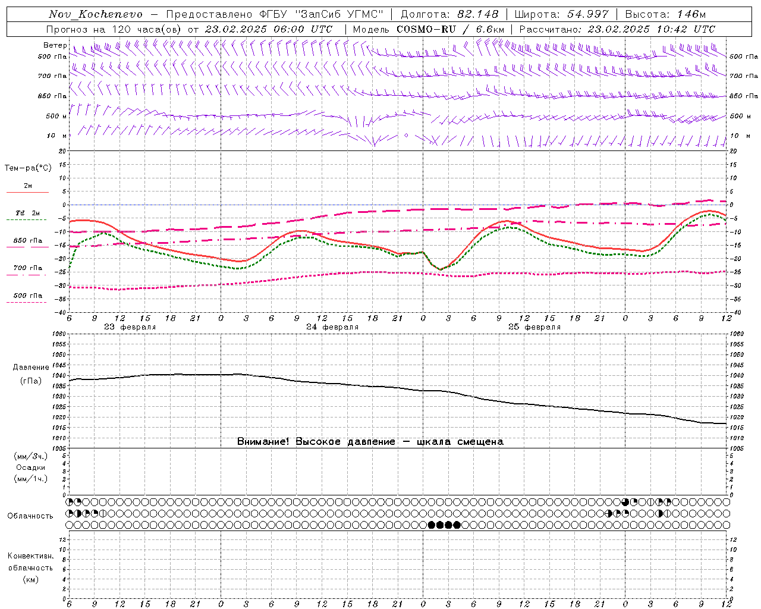The width and height of the screenshot is (761, 609).
Task: Click the 'Конвективн.' convective cloud label
Action: pos(30,556)
